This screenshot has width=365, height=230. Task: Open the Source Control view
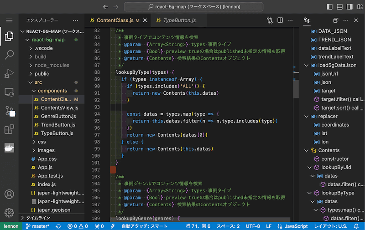9,111
